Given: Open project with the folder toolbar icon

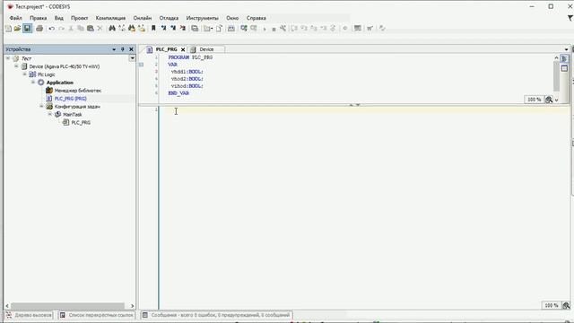Looking at the screenshot, I should (x=17, y=28).
